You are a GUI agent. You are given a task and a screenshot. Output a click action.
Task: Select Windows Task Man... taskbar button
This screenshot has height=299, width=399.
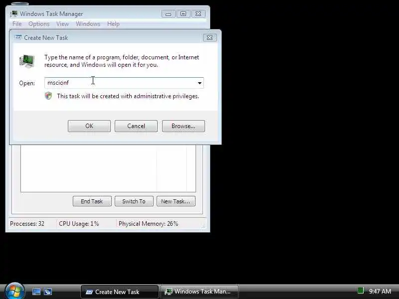point(199,292)
